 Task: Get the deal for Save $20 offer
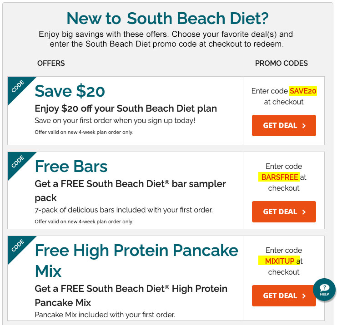(284, 125)
